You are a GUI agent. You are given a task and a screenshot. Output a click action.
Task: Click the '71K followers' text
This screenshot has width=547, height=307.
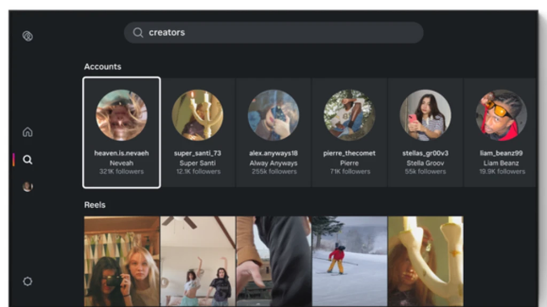(350, 171)
